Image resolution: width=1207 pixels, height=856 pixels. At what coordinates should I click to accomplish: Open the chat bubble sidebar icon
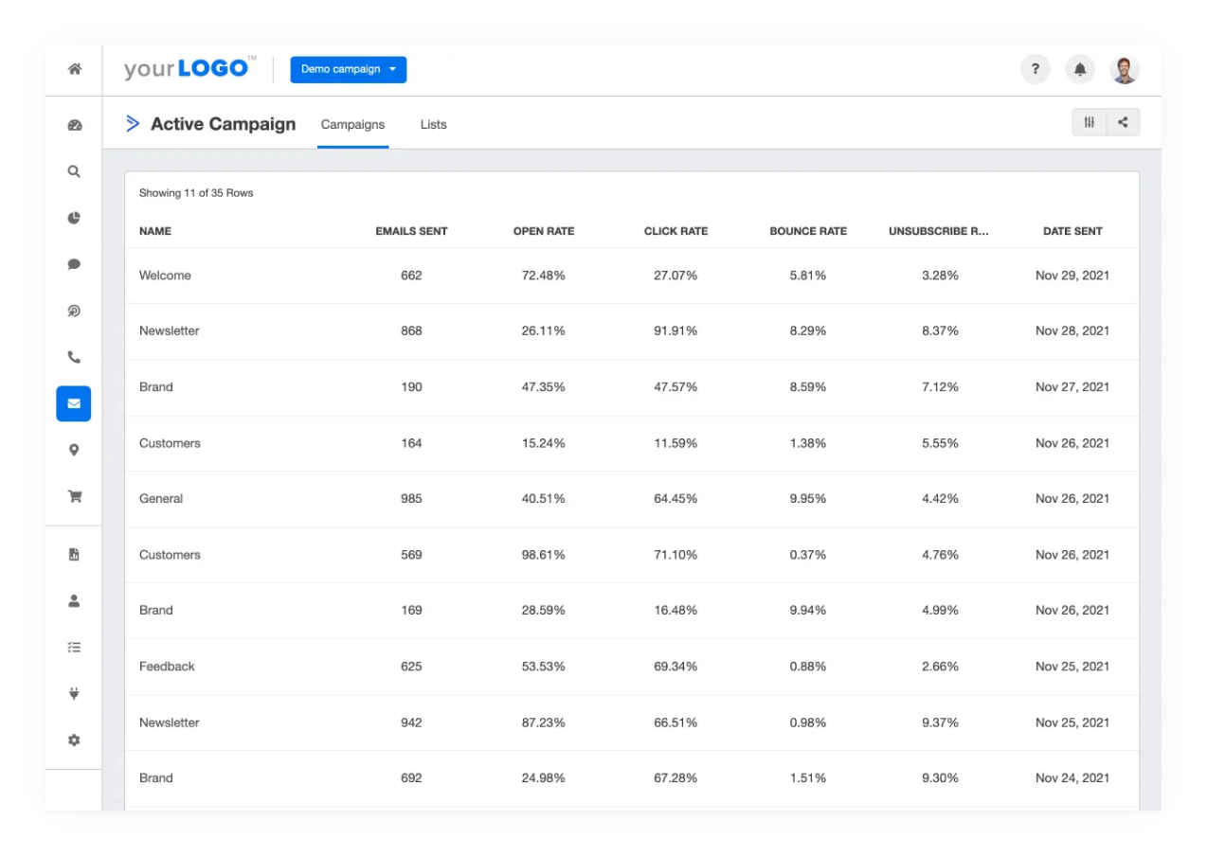[x=74, y=264]
